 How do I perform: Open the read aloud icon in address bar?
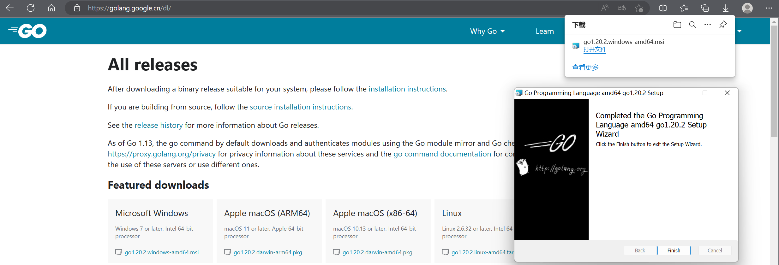[605, 8]
